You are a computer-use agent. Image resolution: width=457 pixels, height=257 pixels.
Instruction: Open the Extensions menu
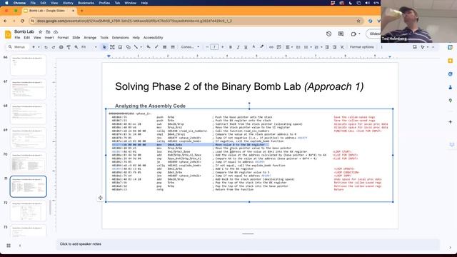pos(120,38)
